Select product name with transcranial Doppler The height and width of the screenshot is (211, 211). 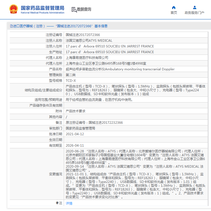coord(120,69)
